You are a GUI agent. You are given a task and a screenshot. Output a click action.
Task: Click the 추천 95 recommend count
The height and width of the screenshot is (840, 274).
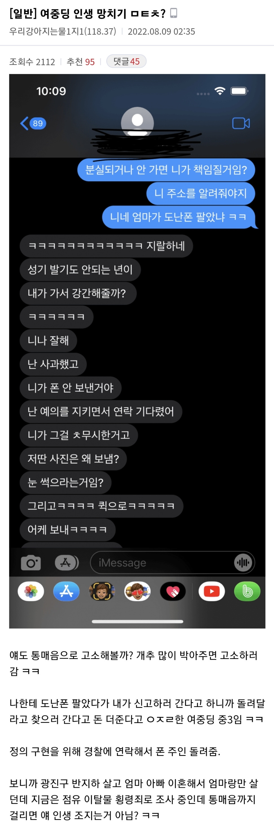pyautogui.click(x=81, y=62)
